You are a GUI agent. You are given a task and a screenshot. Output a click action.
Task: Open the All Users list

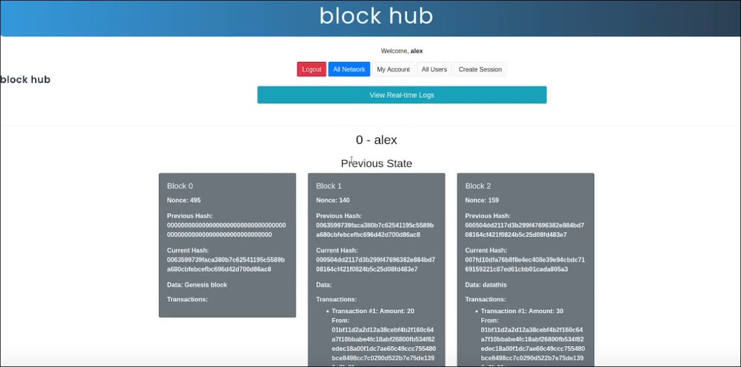[434, 69]
